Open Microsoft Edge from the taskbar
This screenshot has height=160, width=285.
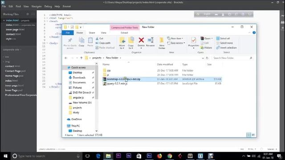pyautogui.click(x=98, y=156)
